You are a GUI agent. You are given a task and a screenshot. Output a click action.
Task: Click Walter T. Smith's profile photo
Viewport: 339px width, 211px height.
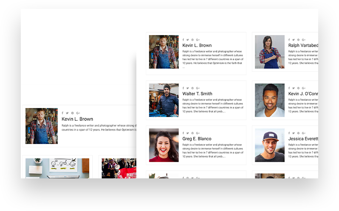coord(164,100)
